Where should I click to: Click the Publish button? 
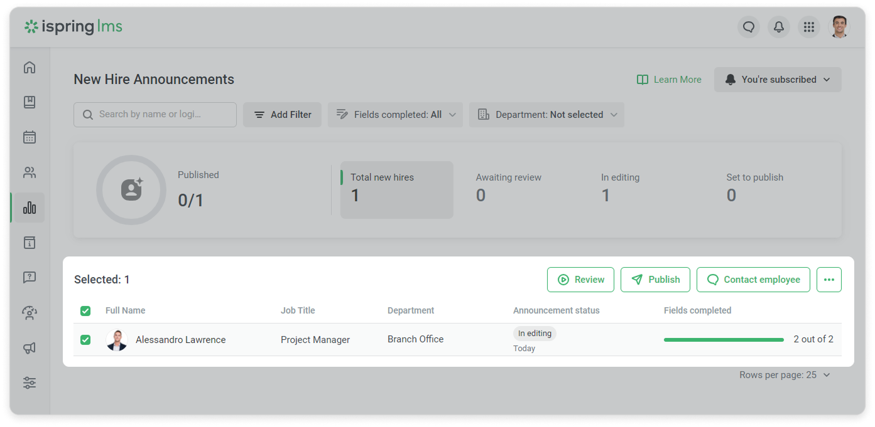[x=655, y=280]
